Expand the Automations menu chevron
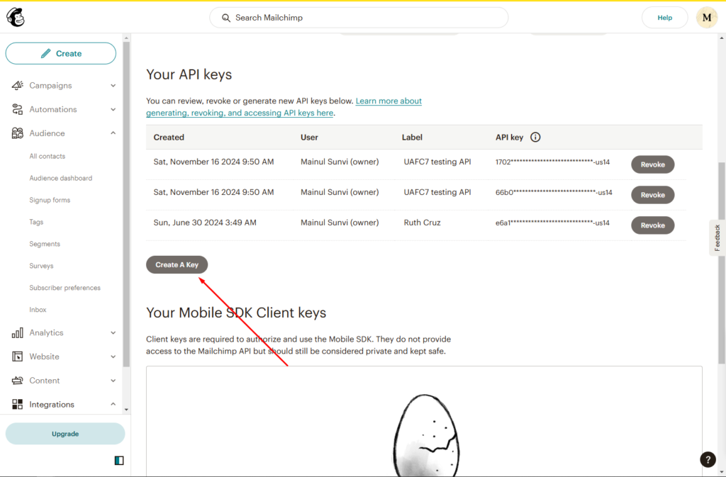 tap(113, 110)
